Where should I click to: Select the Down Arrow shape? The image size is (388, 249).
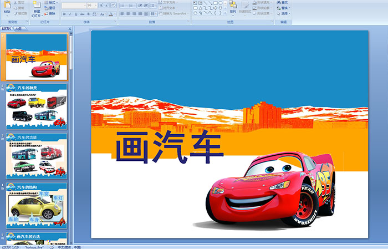[220, 8]
